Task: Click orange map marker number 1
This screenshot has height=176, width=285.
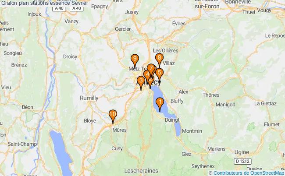Action: pos(160,104)
